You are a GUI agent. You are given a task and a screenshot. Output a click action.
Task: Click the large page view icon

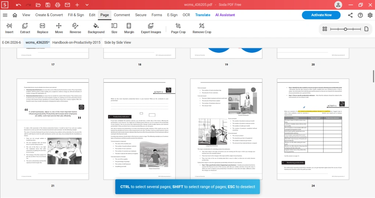coord(366,29)
